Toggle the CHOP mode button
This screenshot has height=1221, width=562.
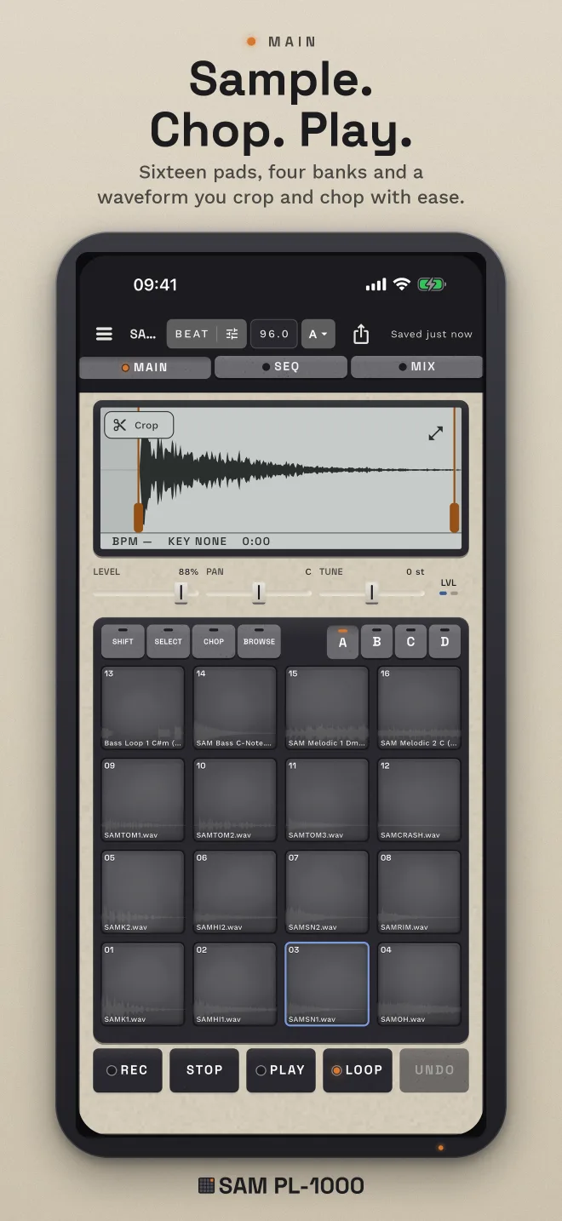pyautogui.click(x=214, y=641)
